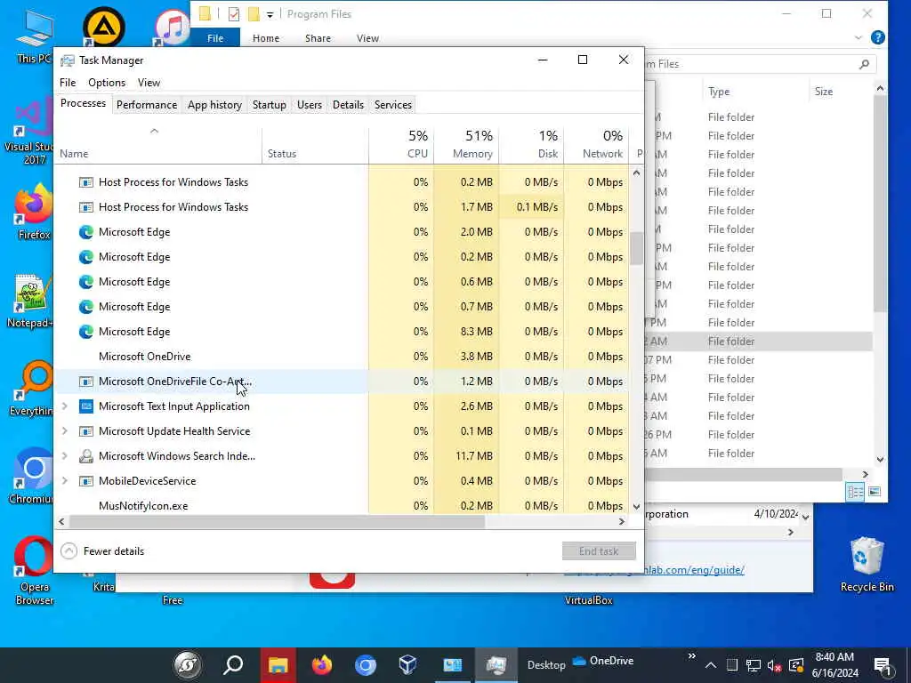Sort Explorer files by Type column

tap(754, 92)
